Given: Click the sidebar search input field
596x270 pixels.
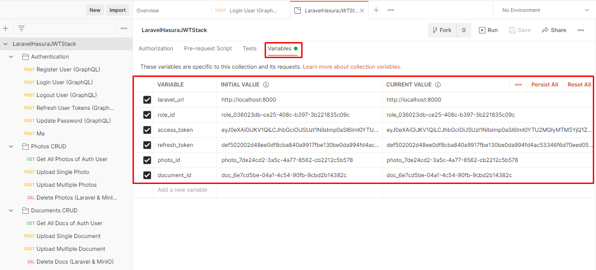Looking at the screenshot, I should click(64, 28).
